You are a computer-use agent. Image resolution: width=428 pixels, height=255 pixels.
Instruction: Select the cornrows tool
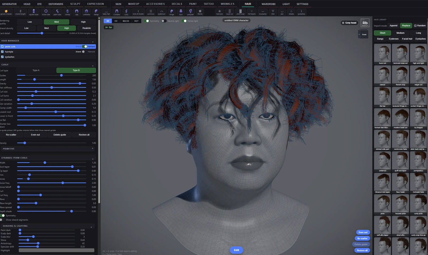(x=151, y=12)
